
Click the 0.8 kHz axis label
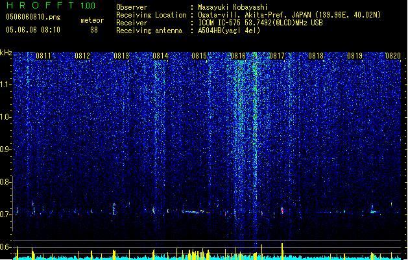(5, 182)
